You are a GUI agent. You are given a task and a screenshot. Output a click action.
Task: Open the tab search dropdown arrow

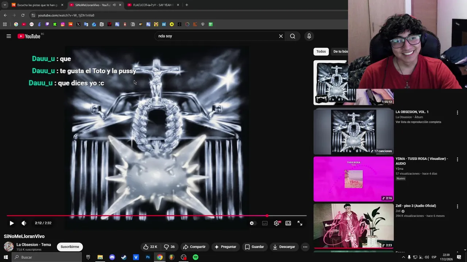(5, 5)
